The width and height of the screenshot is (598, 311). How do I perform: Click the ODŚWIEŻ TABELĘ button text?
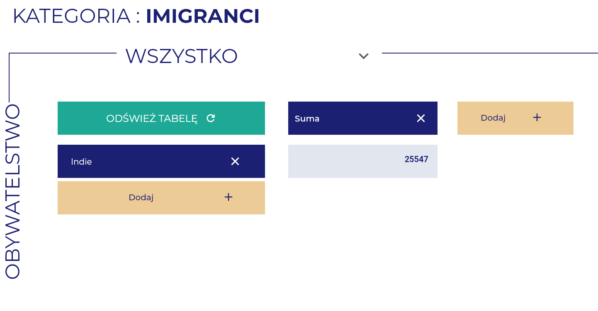click(152, 118)
